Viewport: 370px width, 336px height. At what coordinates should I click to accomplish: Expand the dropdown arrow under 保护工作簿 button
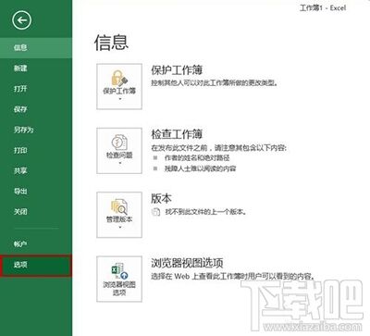coord(120,99)
